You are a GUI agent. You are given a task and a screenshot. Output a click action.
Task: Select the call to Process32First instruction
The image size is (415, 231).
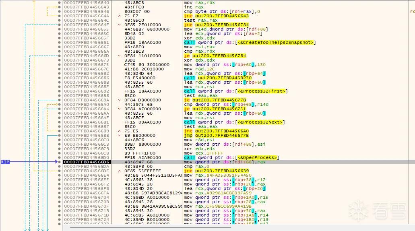click(x=235, y=91)
